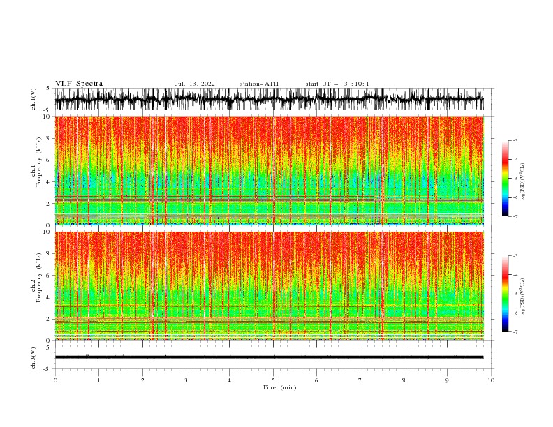The image size is (553, 427).
Task: Click time axis tick label "8"
Action: coord(404,380)
